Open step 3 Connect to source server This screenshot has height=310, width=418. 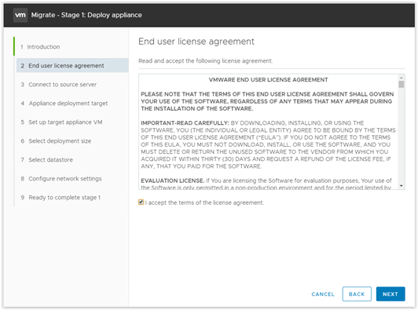point(59,85)
